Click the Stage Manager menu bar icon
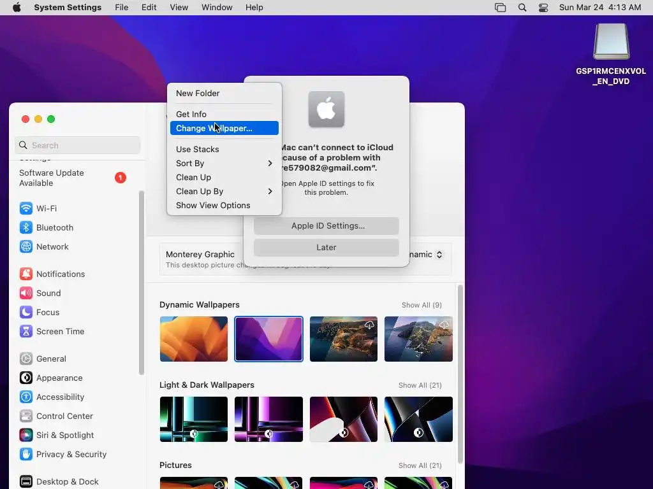This screenshot has height=489, width=653. click(500, 8)
